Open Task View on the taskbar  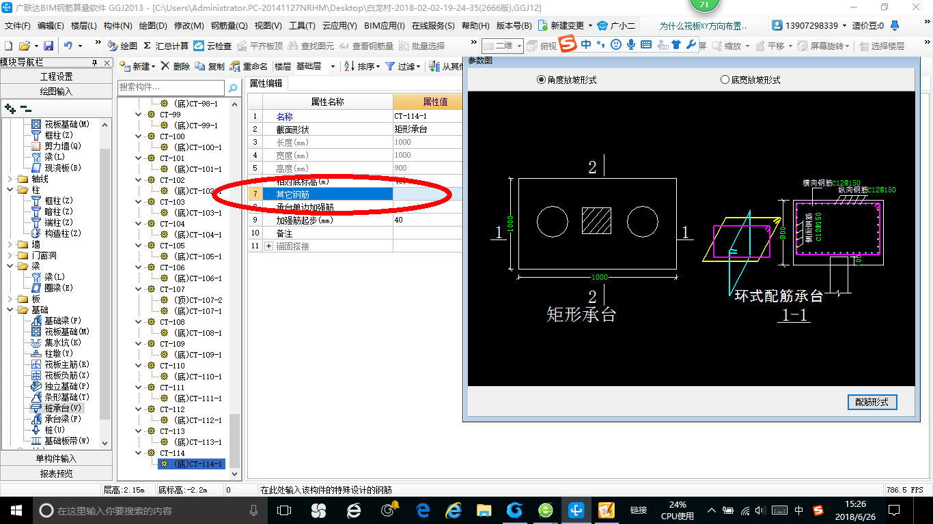coord(284,510)
